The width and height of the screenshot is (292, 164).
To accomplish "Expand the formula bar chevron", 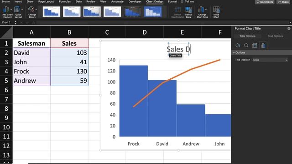I will click(x=290, y=22).
